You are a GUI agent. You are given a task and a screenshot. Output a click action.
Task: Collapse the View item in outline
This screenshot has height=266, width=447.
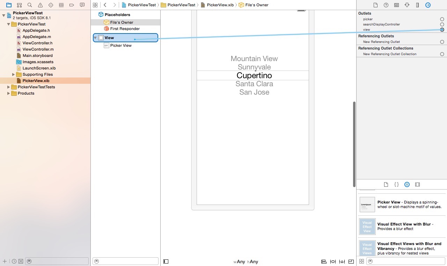[95, 38]
